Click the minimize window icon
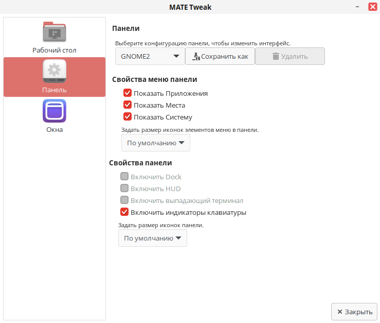380x323 pixels. coord(357,7)
